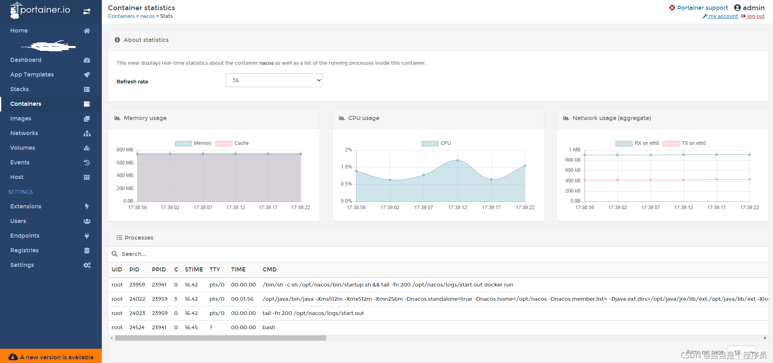
Task: Toggle the Memory legend swatch
Action: (x=183, y=143)
